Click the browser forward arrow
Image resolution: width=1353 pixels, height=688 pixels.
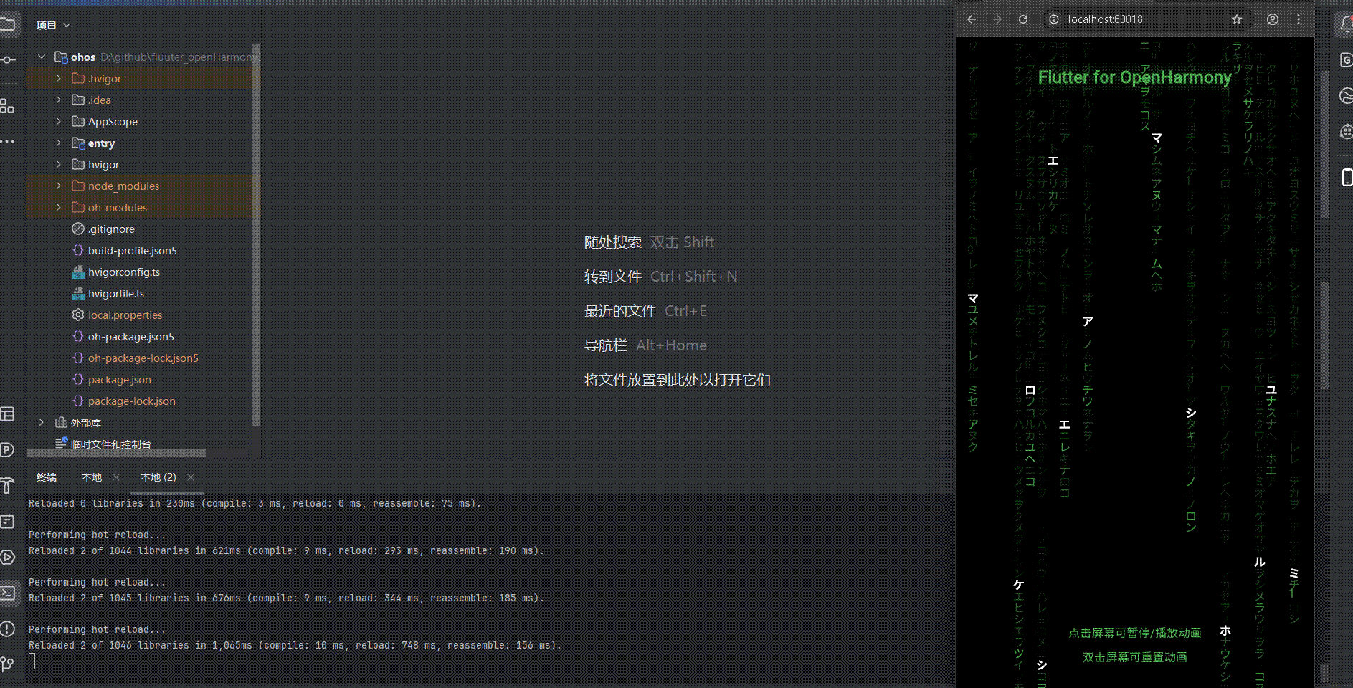click(997, 19)
